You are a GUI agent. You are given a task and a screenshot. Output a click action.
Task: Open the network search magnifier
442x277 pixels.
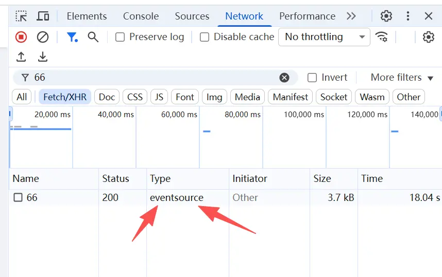(x=93, y=37)
